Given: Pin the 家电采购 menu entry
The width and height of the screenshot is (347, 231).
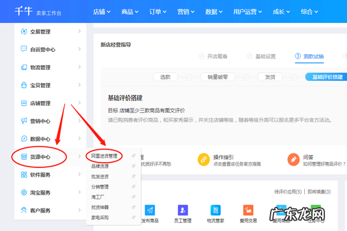Looking at the screenshot, I should (x=134, y=218).
